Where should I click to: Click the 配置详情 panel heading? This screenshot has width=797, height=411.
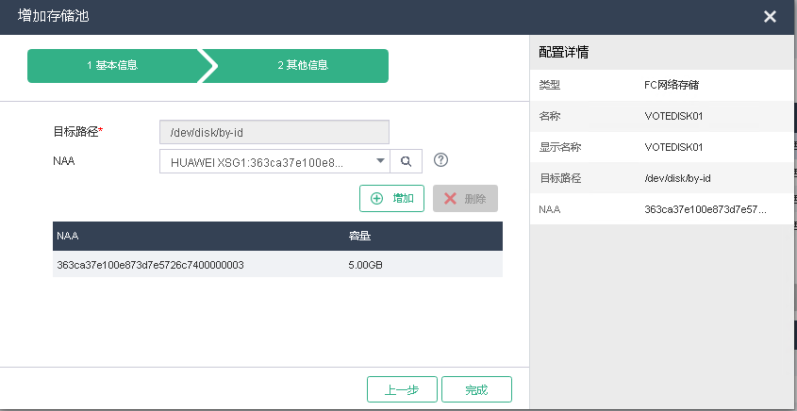coord(564,53)
